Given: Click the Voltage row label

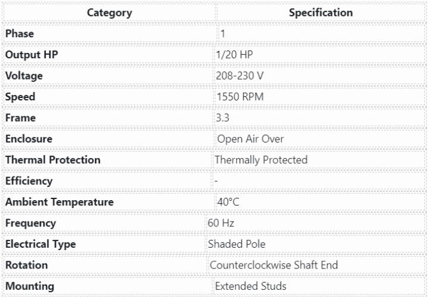Looking at the screenshot, I should pyautogui.click(x=24, y=76).
